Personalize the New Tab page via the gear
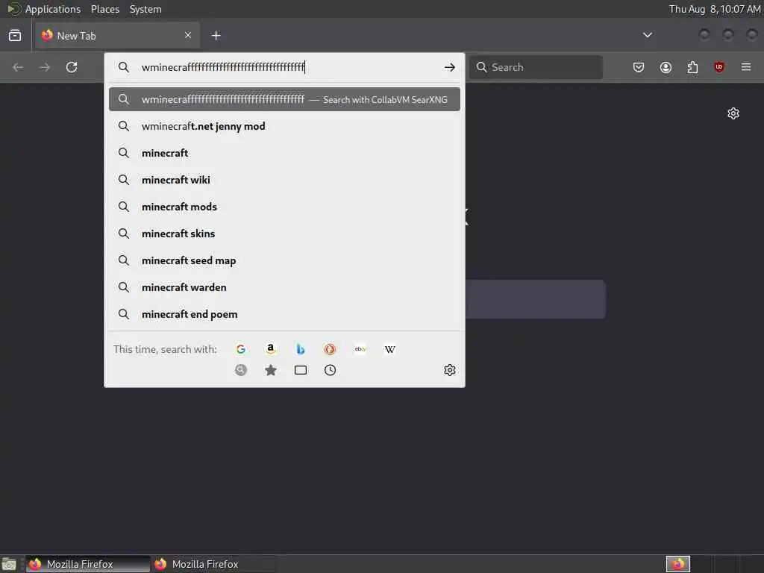Screen dimensions: 764x573 coord(733,113)
